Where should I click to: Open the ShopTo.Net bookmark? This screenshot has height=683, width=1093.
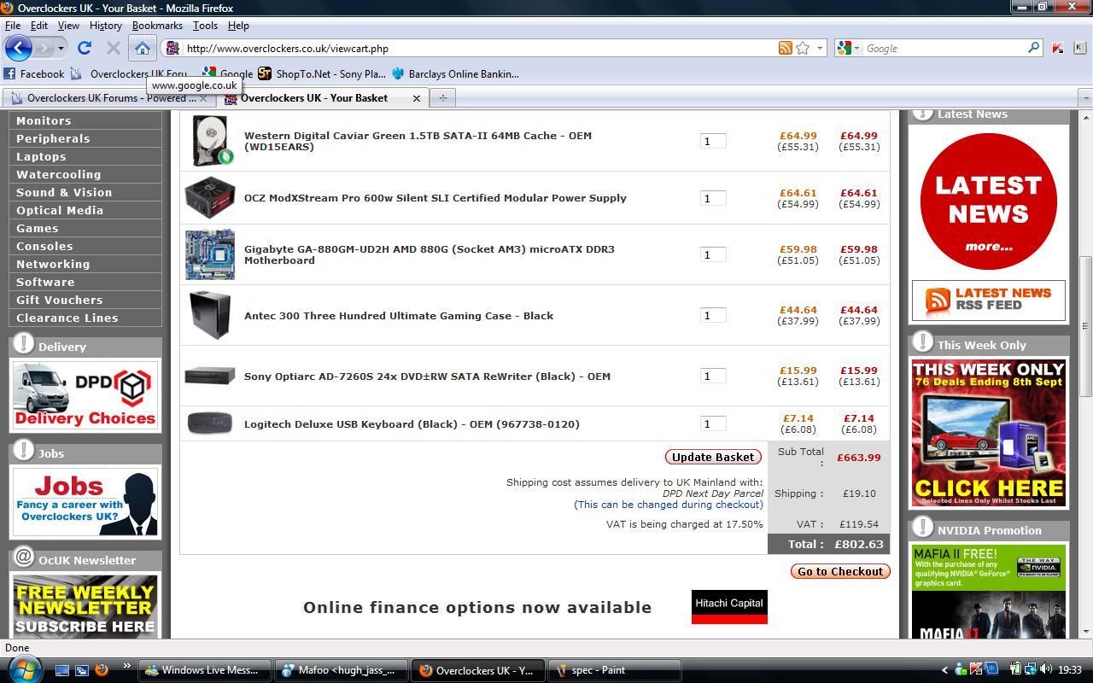[322, 74]
